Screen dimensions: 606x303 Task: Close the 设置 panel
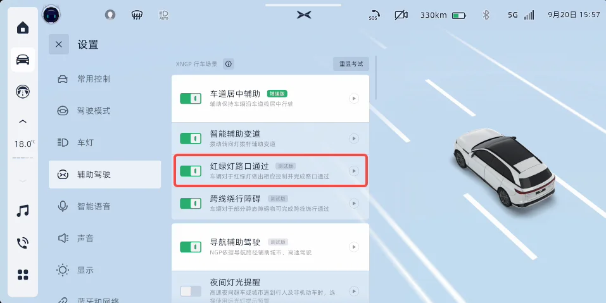click(x=59, y=44)
